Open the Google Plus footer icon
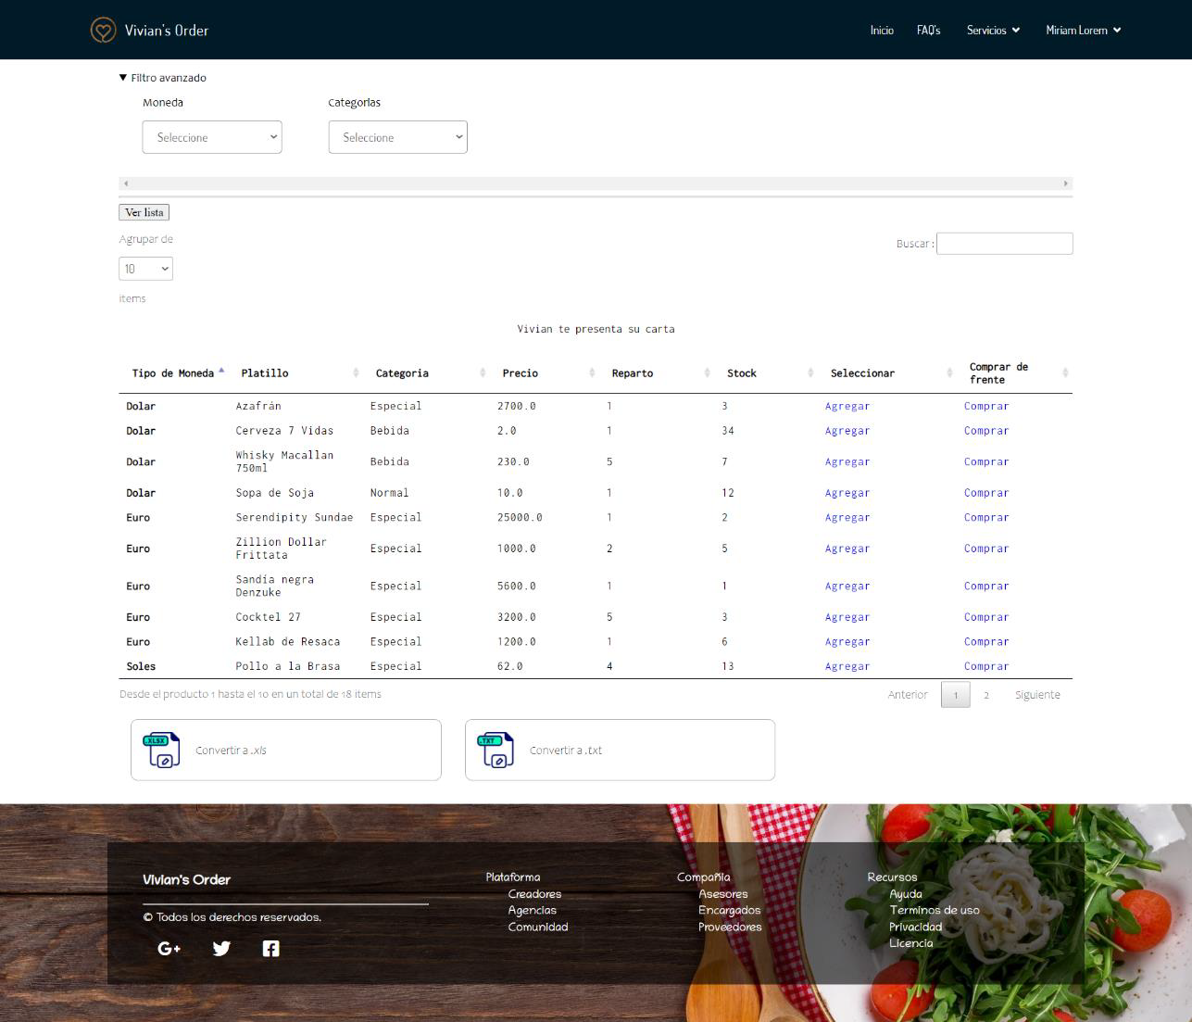1192x1022 pixels. (169, 948)
